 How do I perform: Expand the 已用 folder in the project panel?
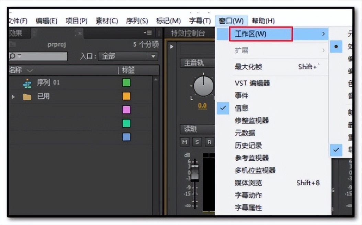click(x=13, y=96)
